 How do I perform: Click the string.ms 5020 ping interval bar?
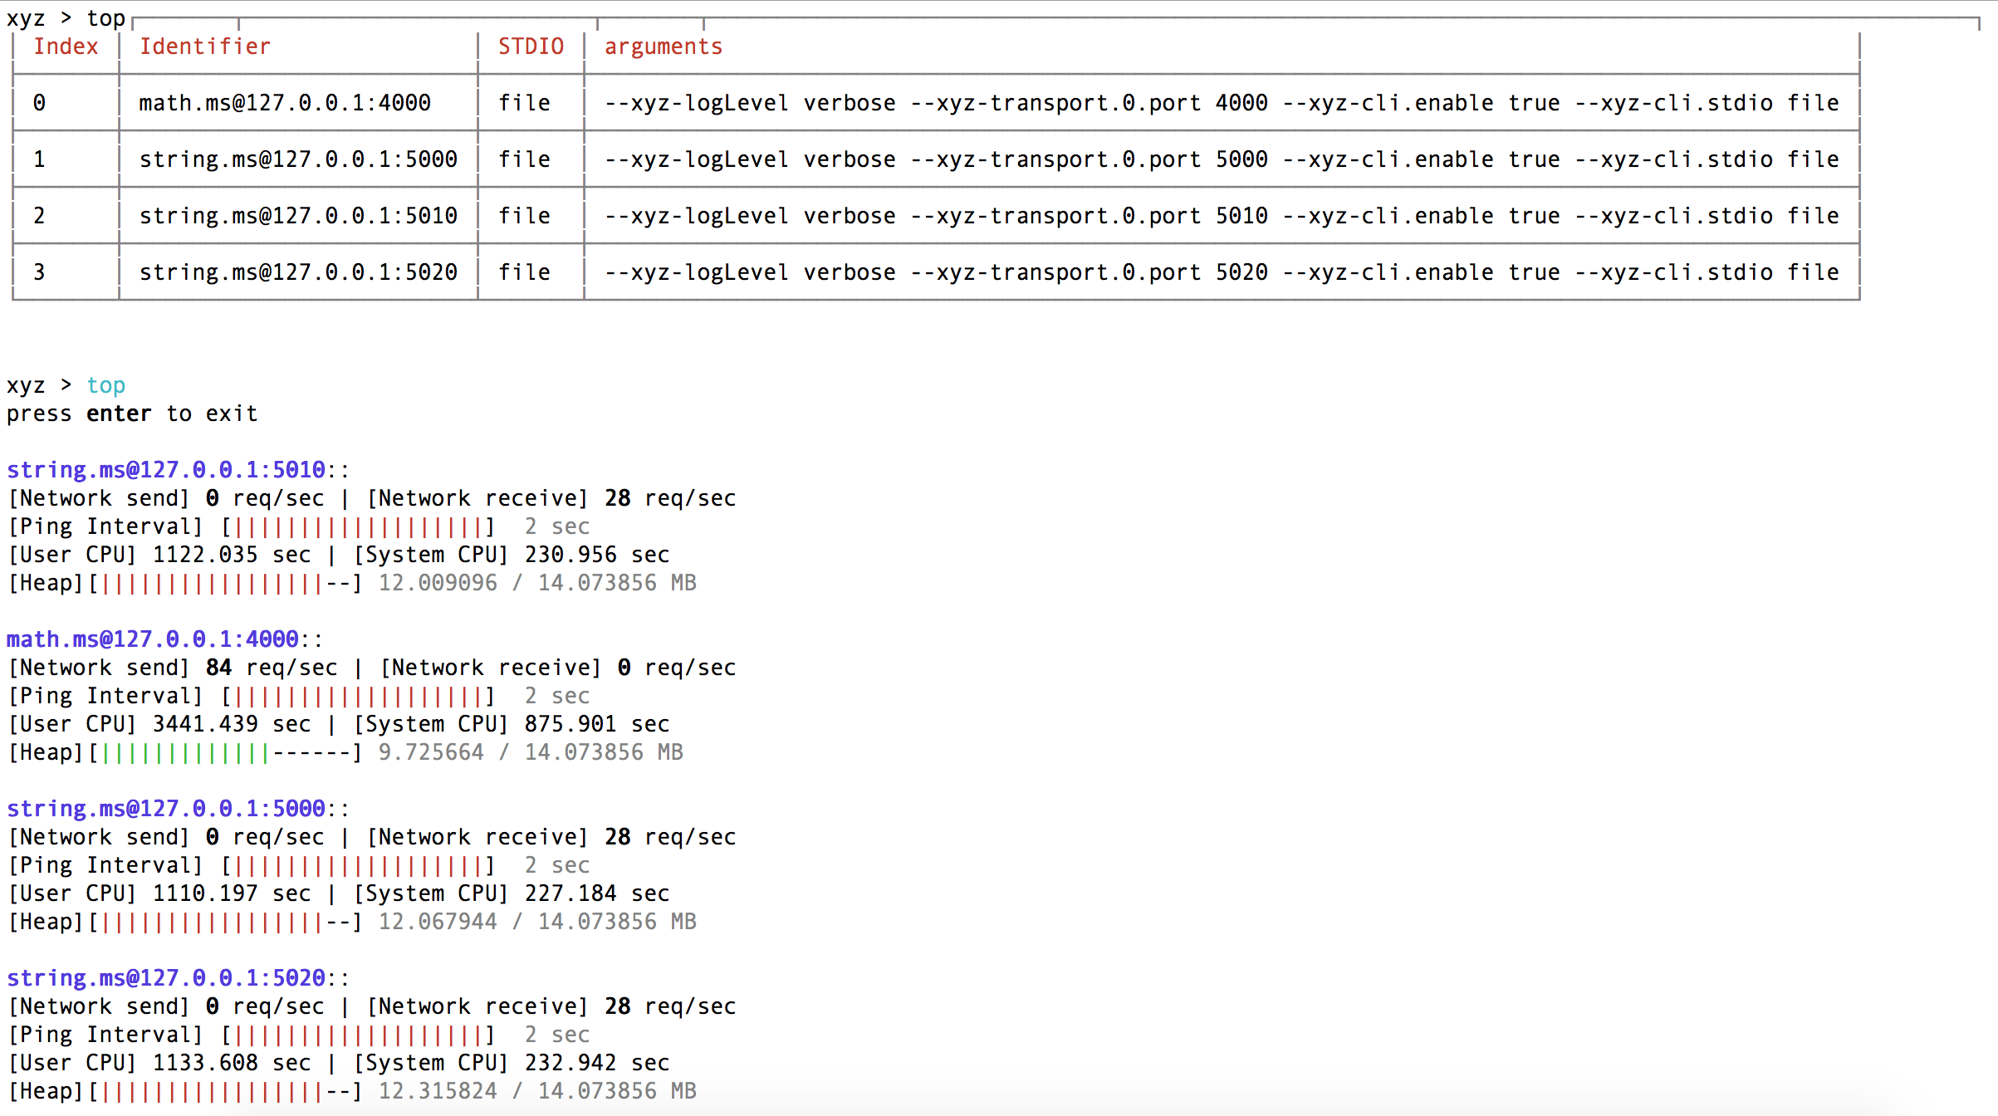click(x=359, y=1035)
